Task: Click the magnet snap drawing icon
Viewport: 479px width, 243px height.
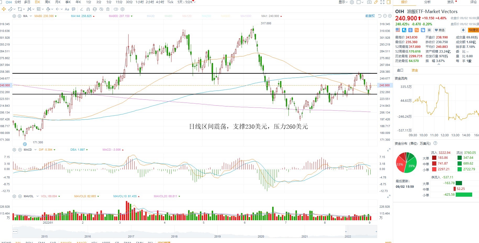Action: [88, 9]
